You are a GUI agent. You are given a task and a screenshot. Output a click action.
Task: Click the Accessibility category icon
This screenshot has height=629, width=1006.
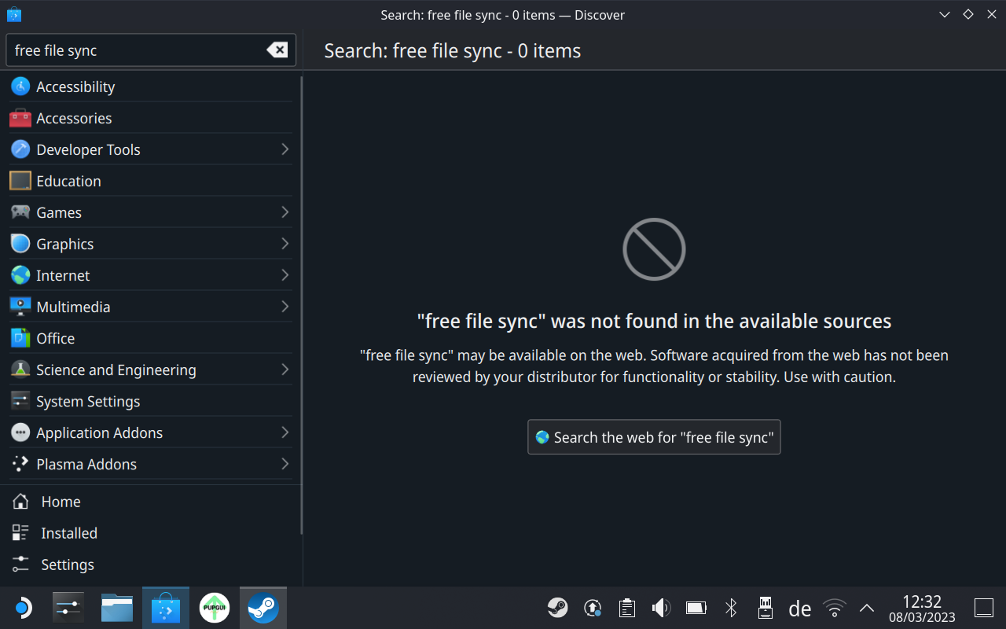20,86
